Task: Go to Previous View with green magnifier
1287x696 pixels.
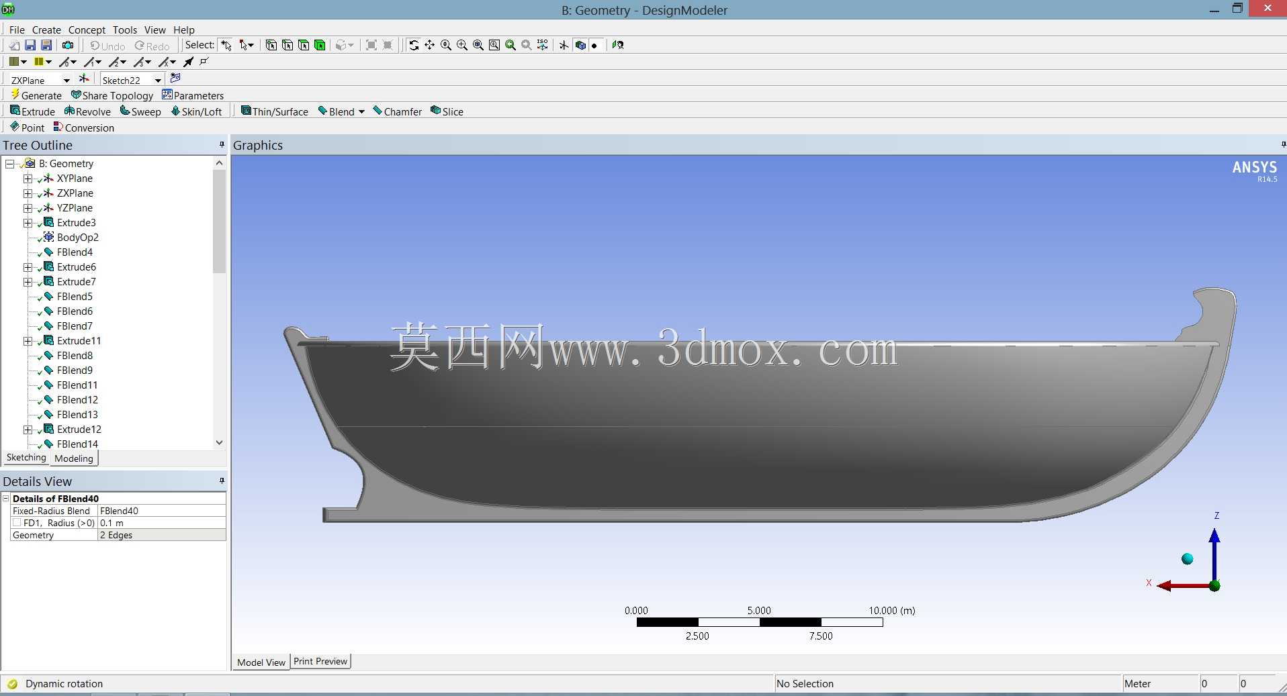Action: click(x=511, y=45)
